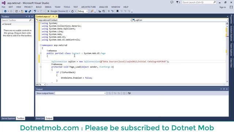Click the Open File folder icon
Image resolution: width=234 pixels, height=132 pixels.
click(22, 11)
